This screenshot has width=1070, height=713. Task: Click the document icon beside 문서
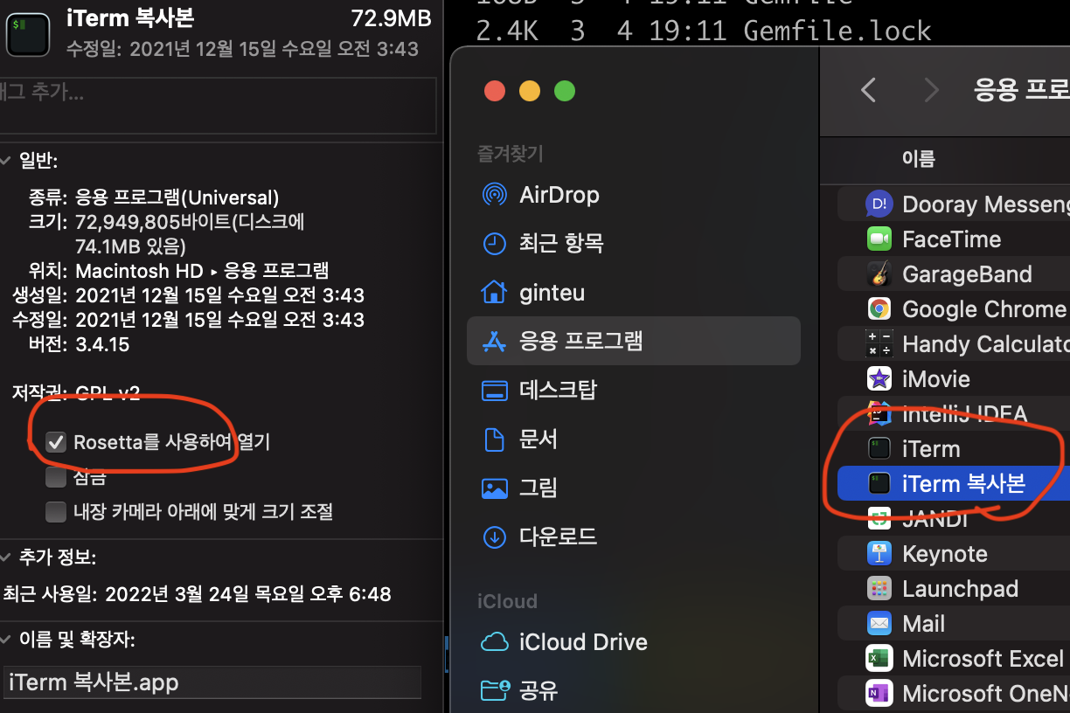pos(495,439)
